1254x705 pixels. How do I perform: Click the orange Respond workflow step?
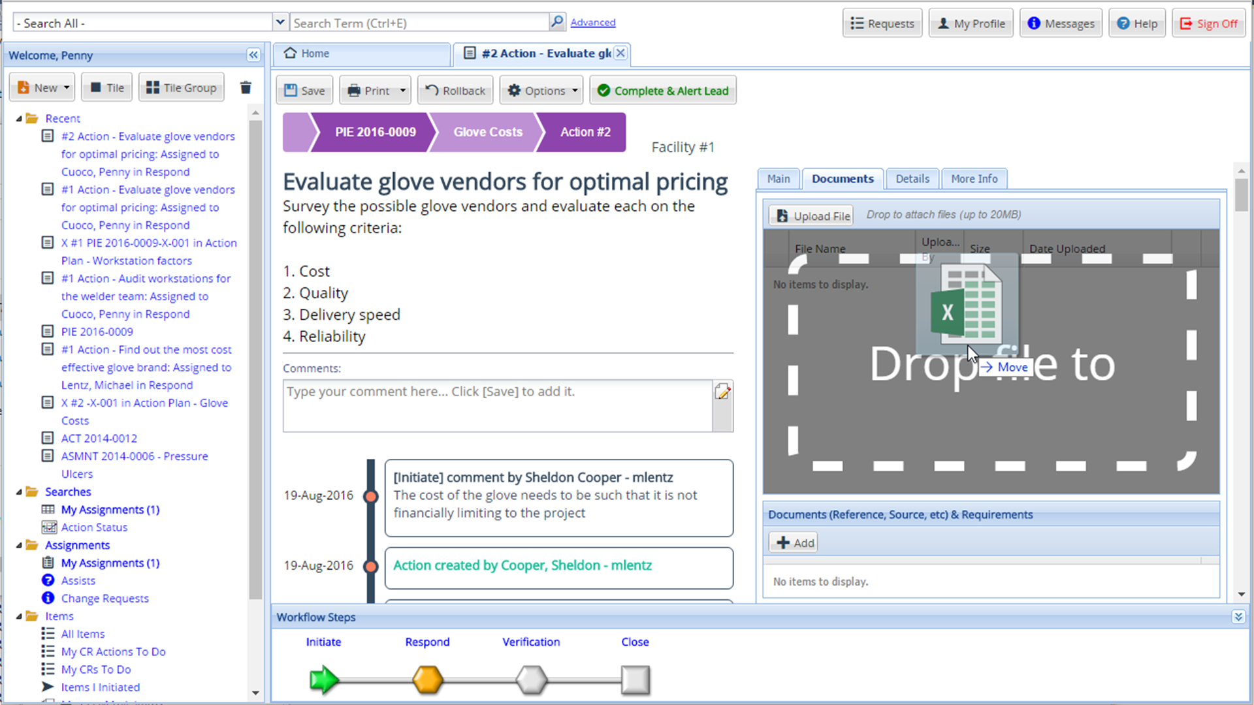tap(428, 680)
